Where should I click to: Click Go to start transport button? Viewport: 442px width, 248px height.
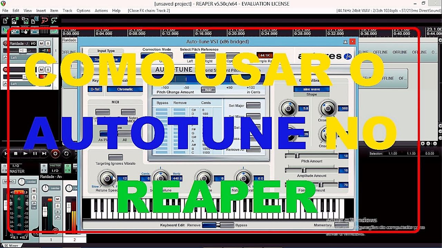click(6, 153)
